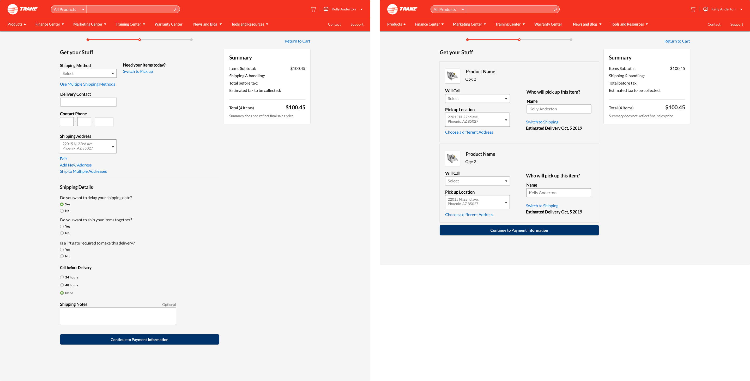Open Warranty Center in right navbar
The image size is (750, 381).
[548, 24]
